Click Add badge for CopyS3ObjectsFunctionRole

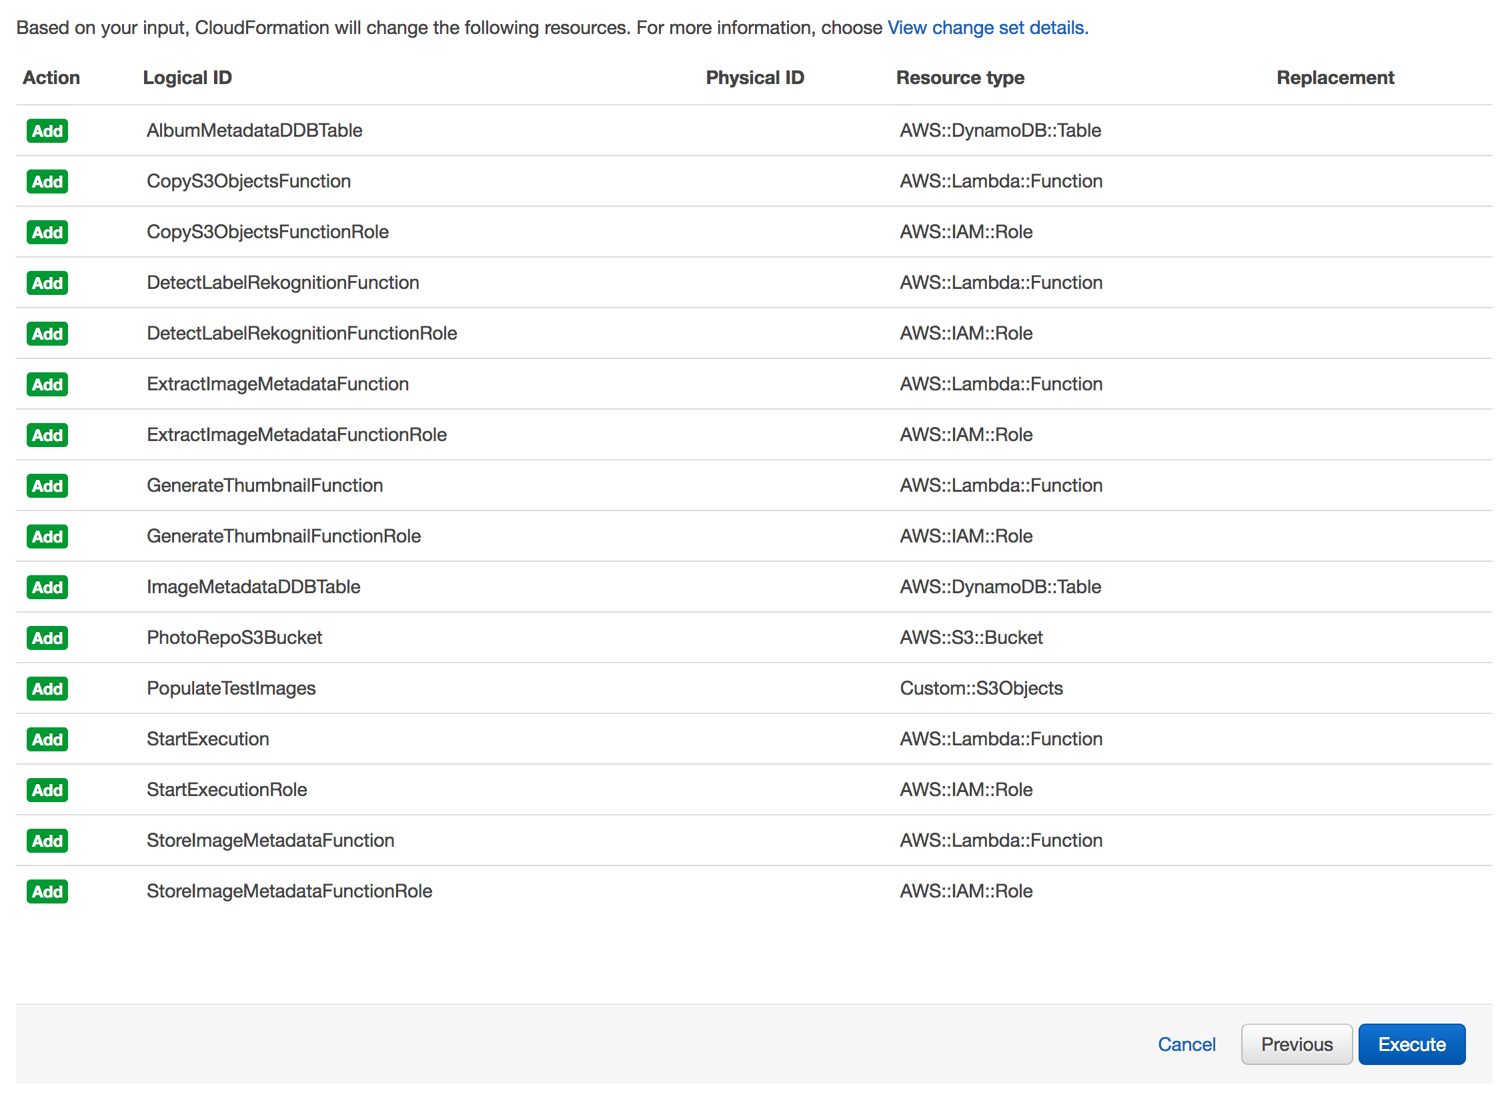coord(47,232)
